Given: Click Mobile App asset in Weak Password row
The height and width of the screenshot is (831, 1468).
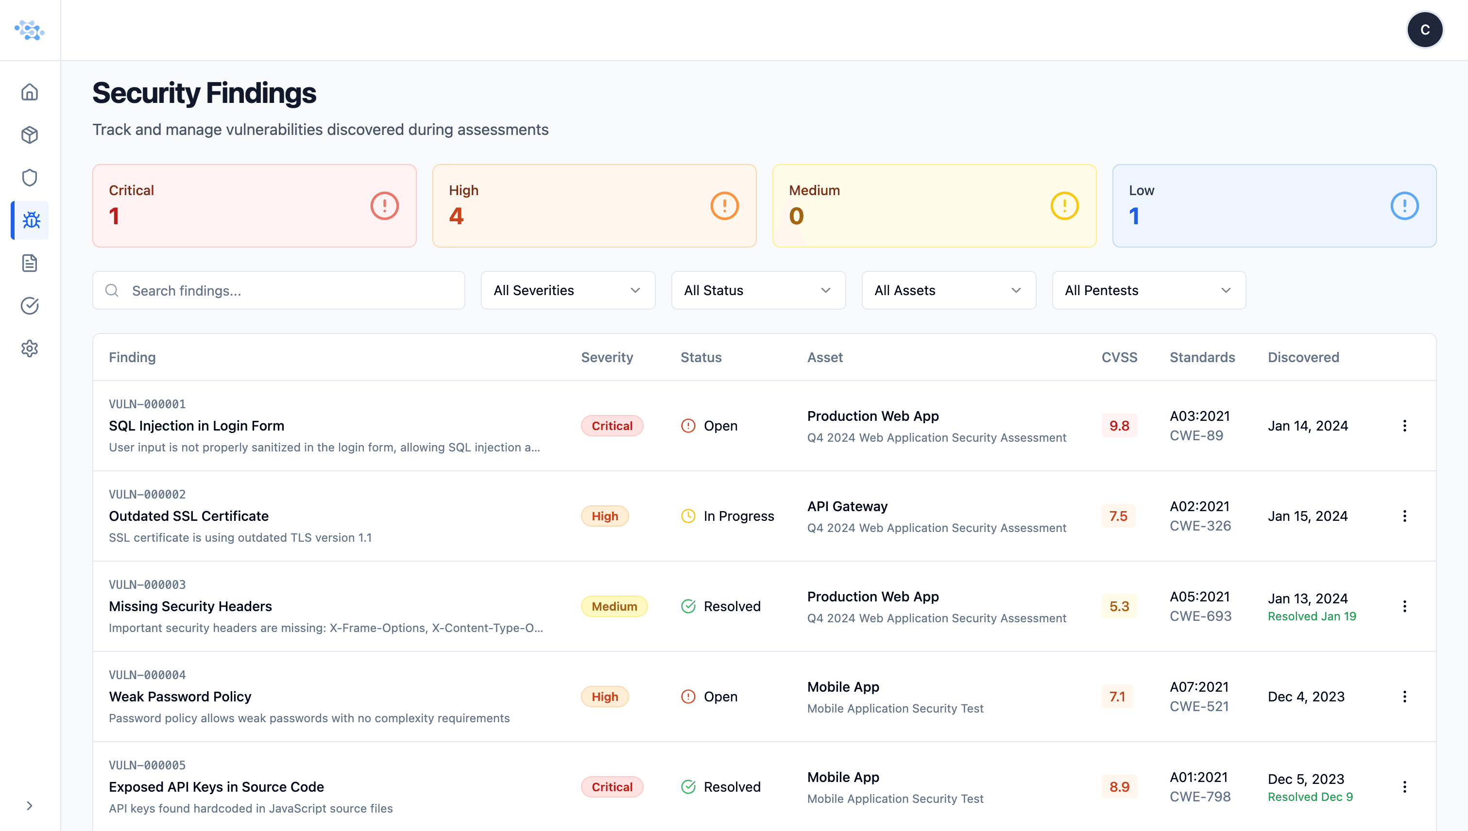Looking at the screenshot, I should click(843, 687).
